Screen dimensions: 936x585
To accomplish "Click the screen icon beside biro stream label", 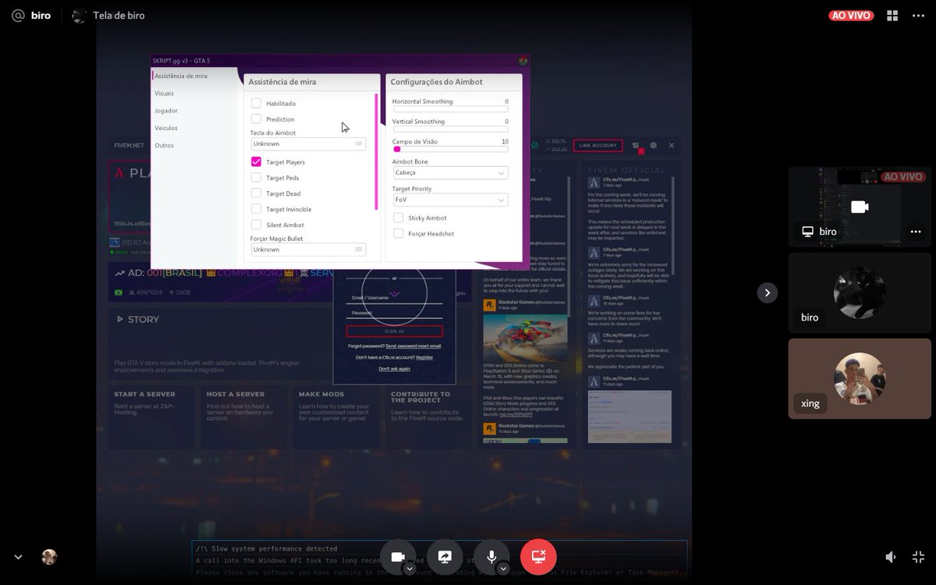I will 807,232.
